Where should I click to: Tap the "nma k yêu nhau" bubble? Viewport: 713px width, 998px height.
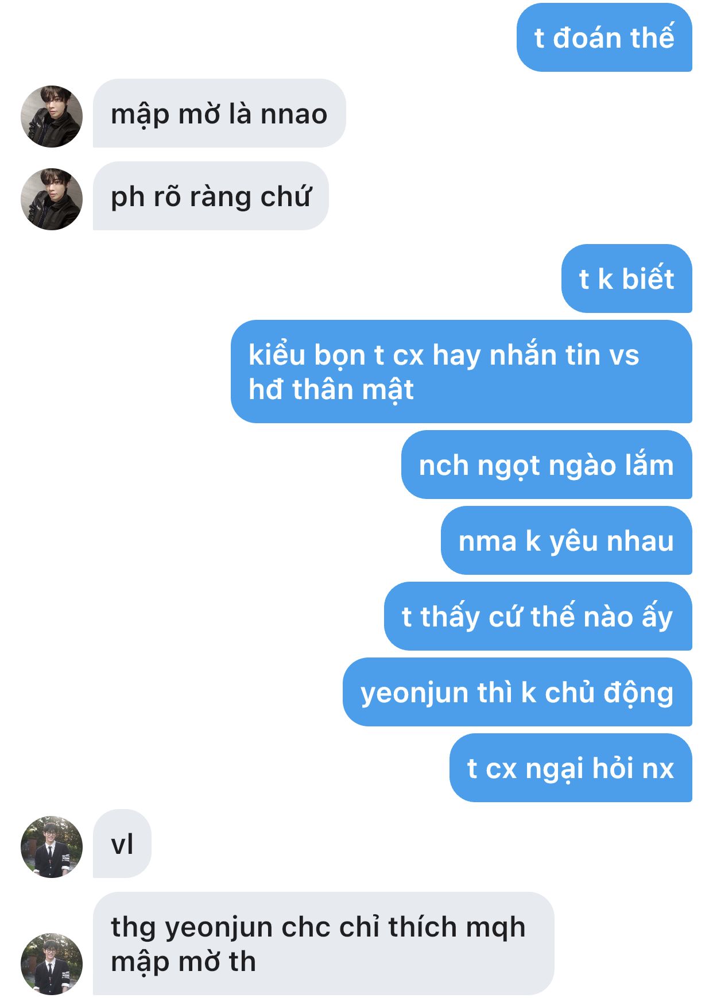click(566, 540)
